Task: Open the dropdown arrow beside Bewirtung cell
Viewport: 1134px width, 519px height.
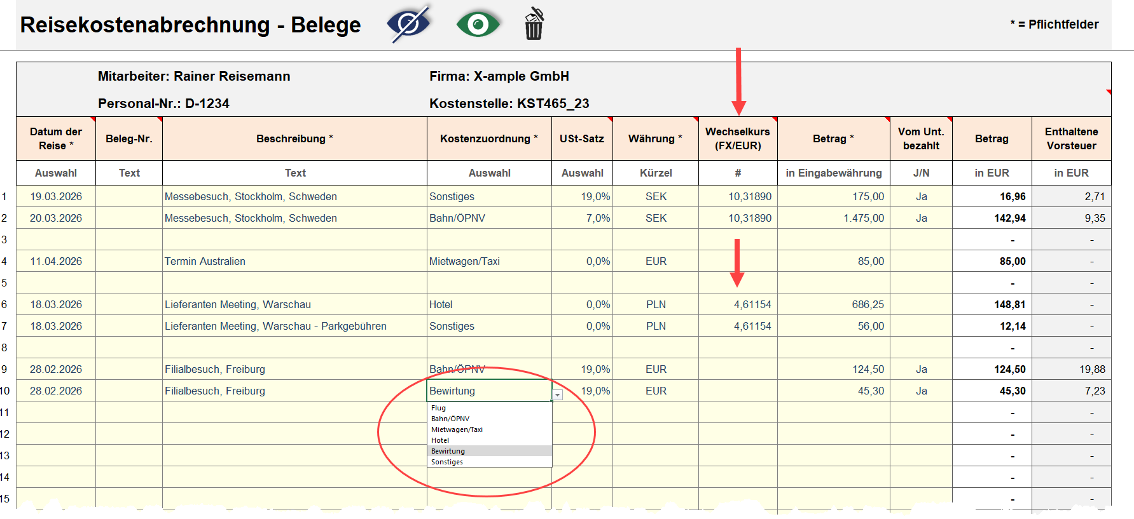Action: tap(557, 395)
